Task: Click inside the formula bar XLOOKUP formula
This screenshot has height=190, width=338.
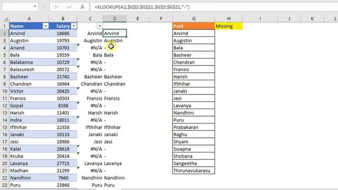Action: coord(142,7)
